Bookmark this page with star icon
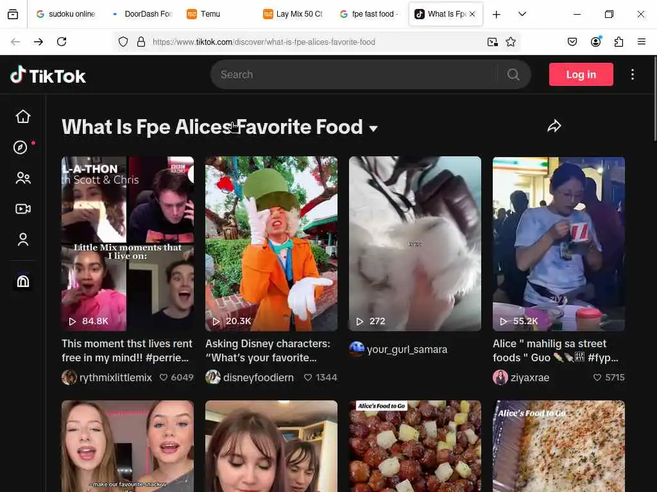 coord(510,42)
